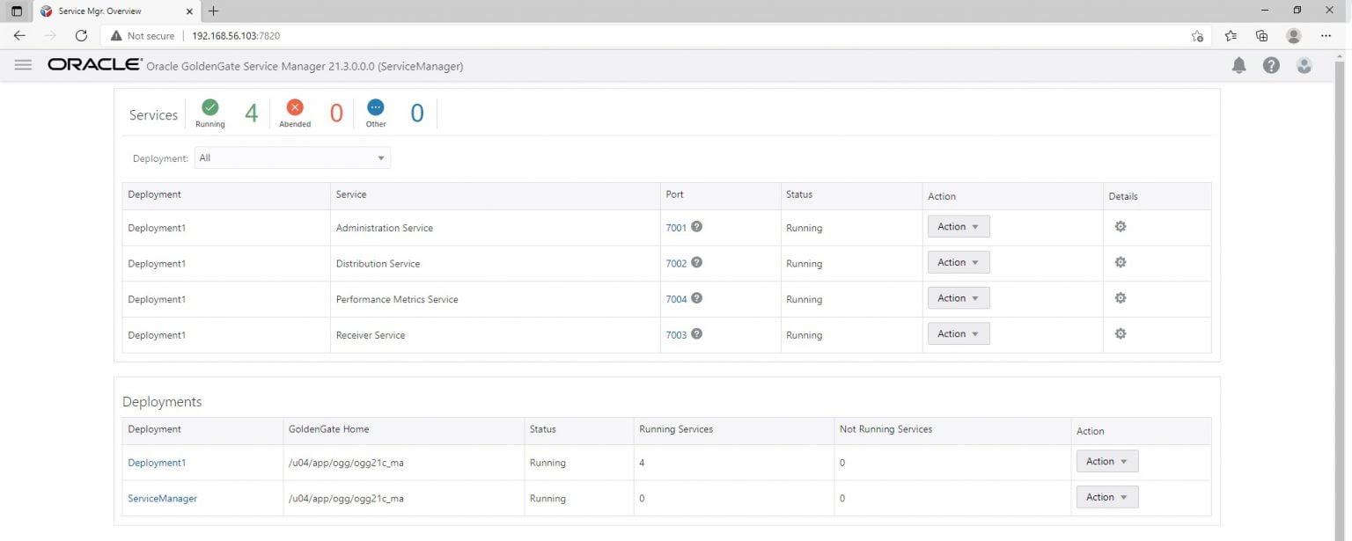Click the user profile icon
Screen dimensions: 1352x541
pyautogui.click(x=1304, y=65)
